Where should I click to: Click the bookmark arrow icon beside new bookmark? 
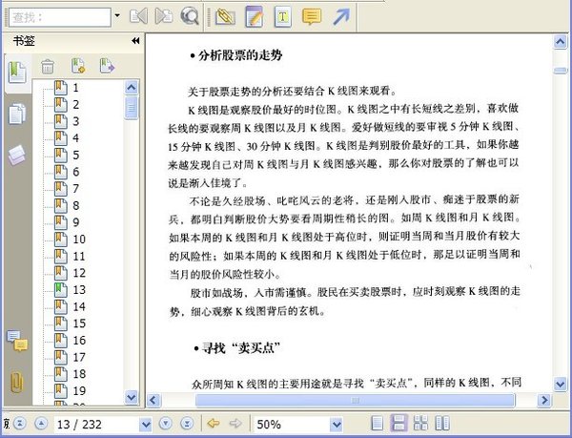(x=107, y=66)
